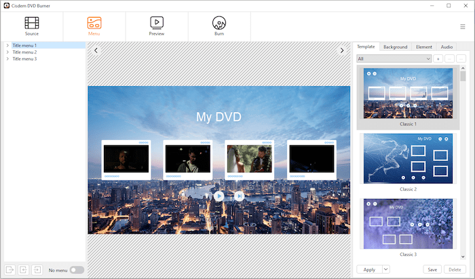The image size is (475, 279).
Task: Click the first icon in bottom-left toolbar
Action: [x=9, y=269]
